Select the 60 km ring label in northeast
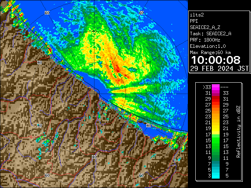This screenshot has height=188, width=251. point(141,13)
